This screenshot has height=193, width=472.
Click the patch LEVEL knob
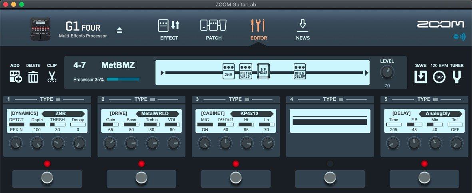387,73
